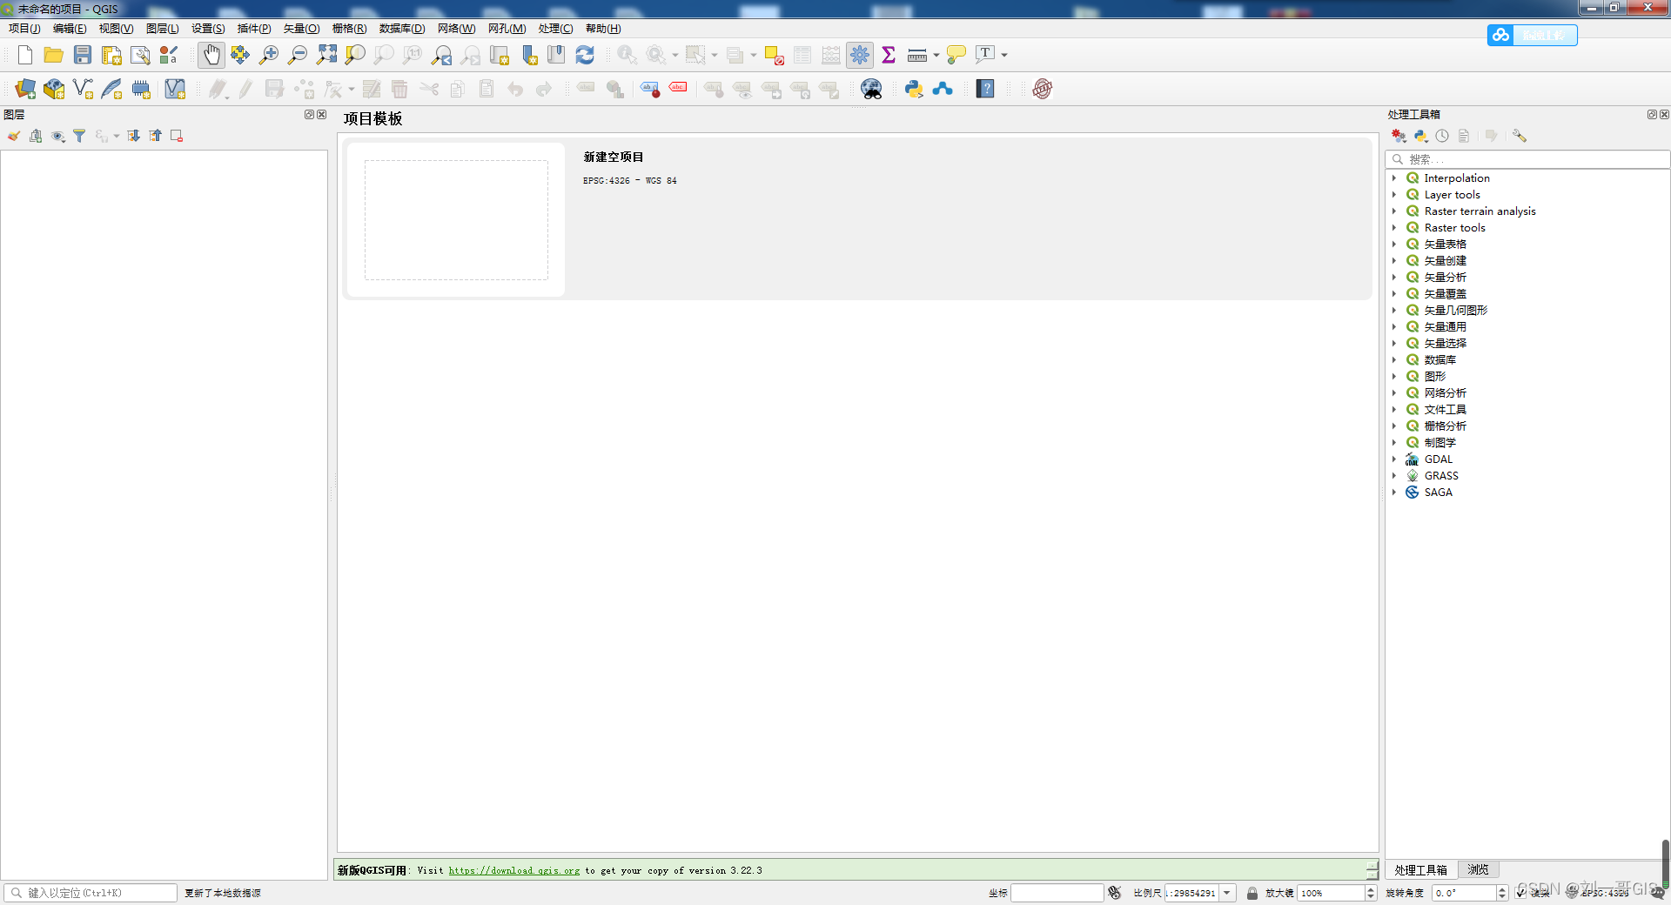Click the magnifier 100% stepper arrows
Viewport: 1671px width, 905px height.
pyautogui.click(x=1371, y=893)
